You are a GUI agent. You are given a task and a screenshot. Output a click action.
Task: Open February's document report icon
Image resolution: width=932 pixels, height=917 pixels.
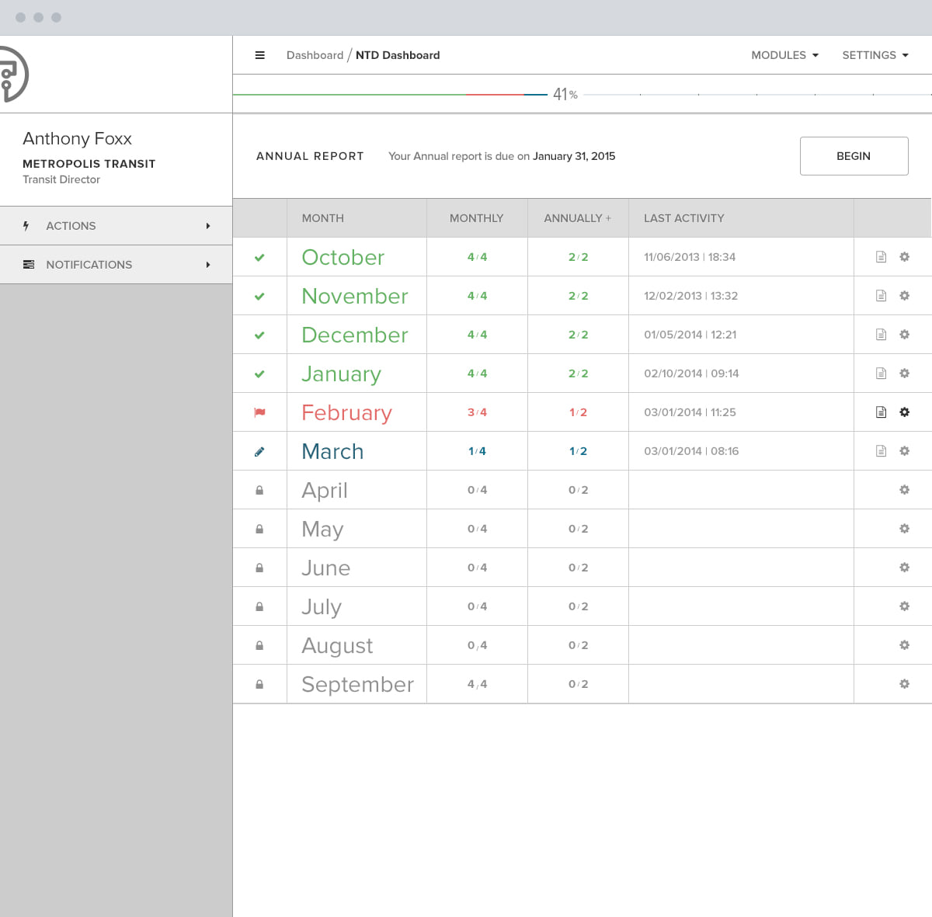[881, 412]
